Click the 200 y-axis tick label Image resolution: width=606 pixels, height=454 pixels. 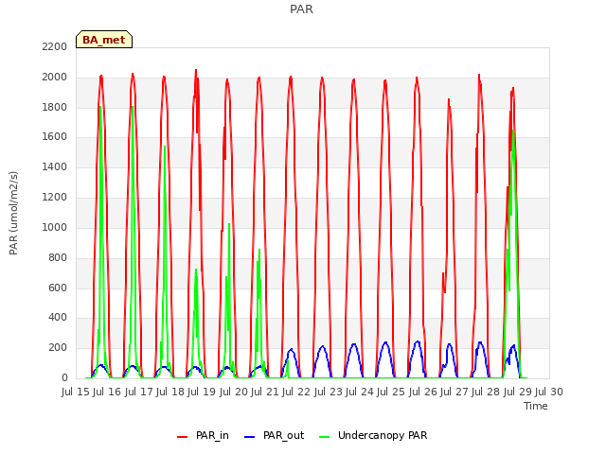pos(58,347)
